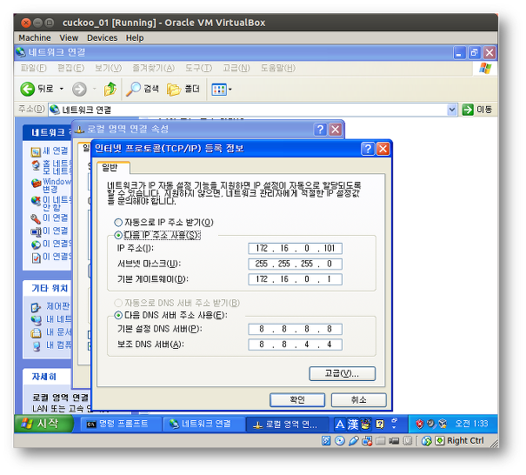The height and width of the screenshot is (475, 526).
Task: Open VirtualBox Machine menu
Action: 35,38
